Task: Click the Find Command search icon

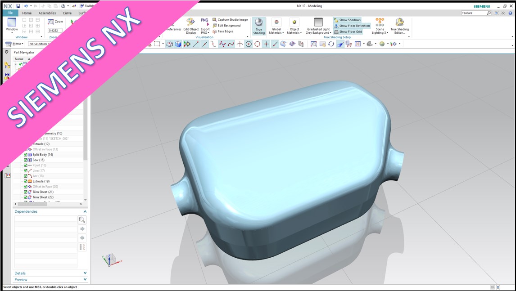Action: click(x=489, y=13)
